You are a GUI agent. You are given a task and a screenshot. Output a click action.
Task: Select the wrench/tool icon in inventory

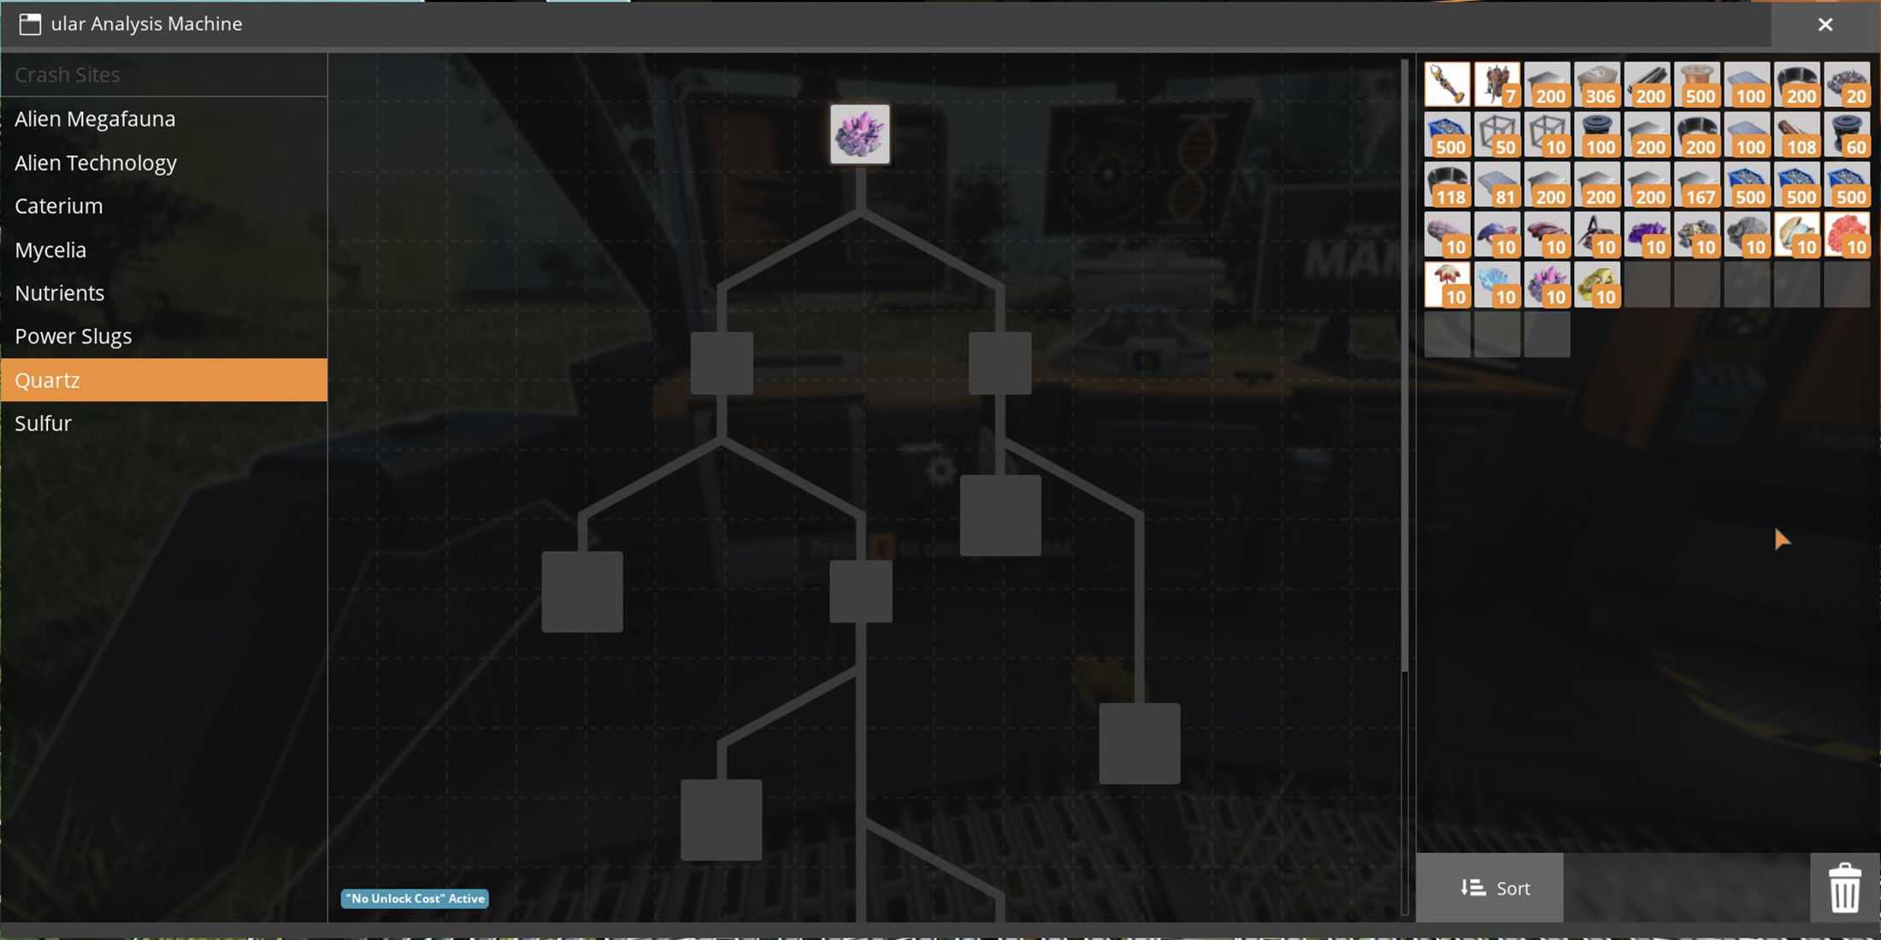[x=1446, y=83]
